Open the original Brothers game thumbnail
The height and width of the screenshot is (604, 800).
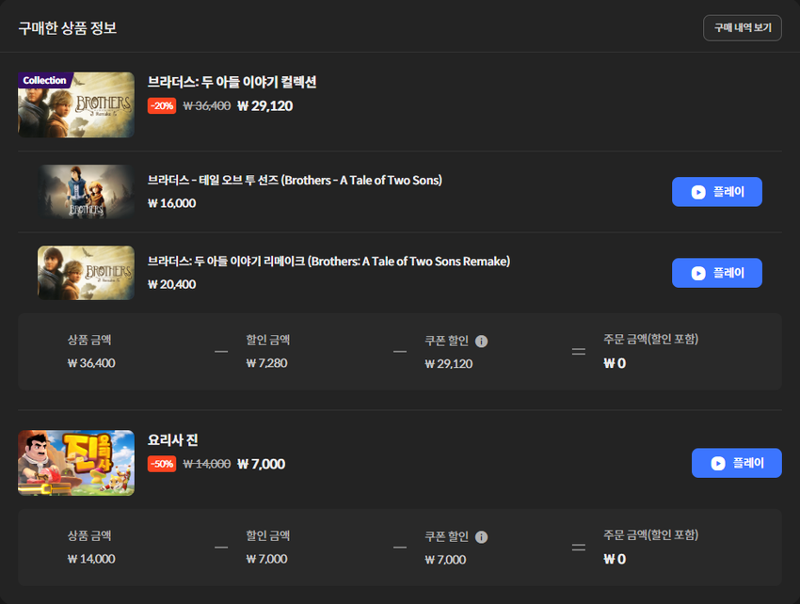pos(86,192)
